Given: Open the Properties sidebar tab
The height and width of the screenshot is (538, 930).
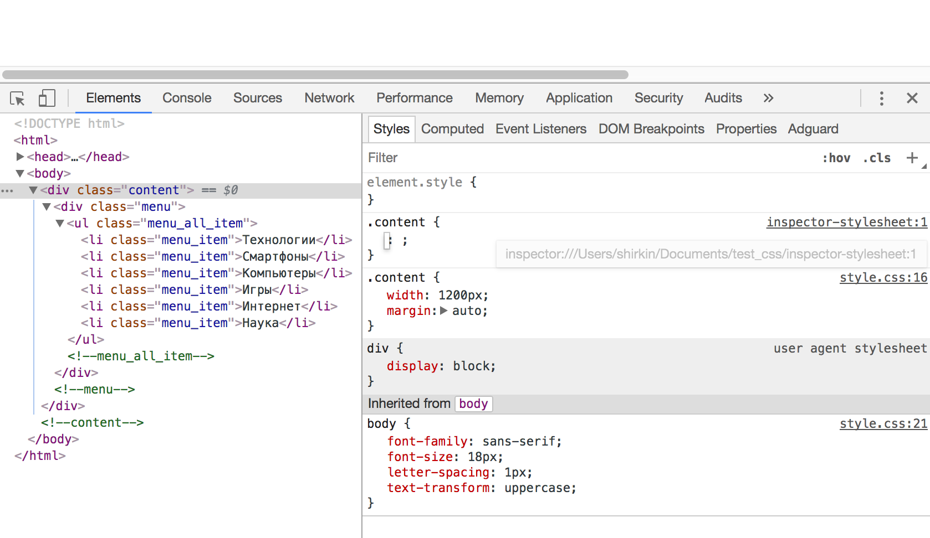Looking at the screenshot, I should tap(746, 129).
